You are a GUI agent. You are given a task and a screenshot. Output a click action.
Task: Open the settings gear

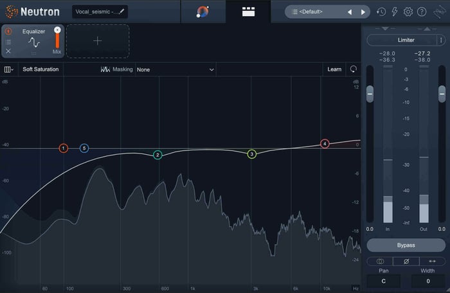pyautogui.click(x=408, y=12)
